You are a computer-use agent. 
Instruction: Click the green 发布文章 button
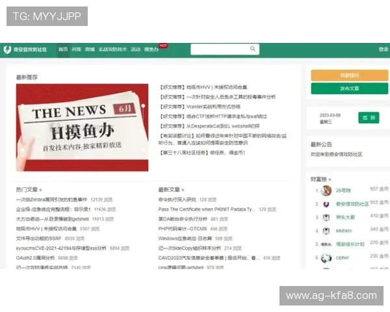350,88
